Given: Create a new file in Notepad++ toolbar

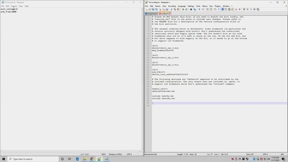Looking at the screenshot, I should pyautogui.click(x=147, y=9).
